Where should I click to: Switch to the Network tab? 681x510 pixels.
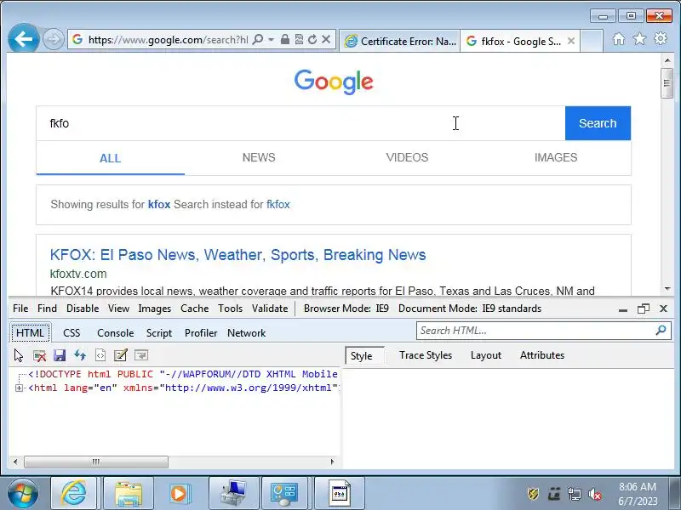[x=246, y=332]
